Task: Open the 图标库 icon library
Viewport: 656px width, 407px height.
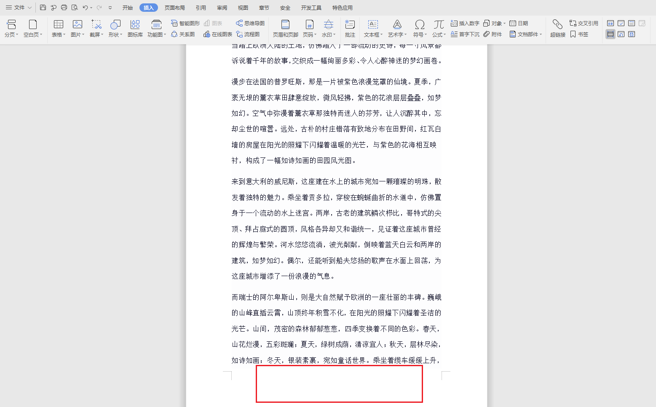Action: point(135,28)
